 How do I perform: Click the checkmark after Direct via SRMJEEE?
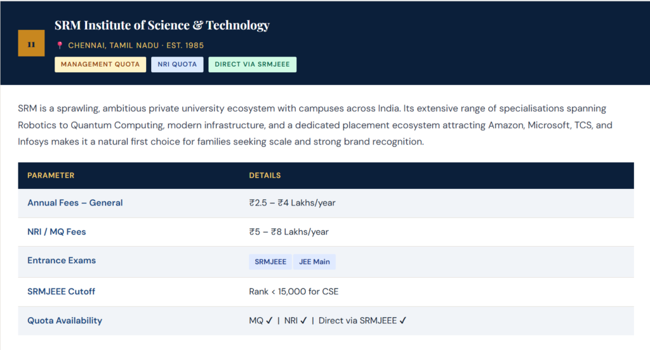click(402, 321)
